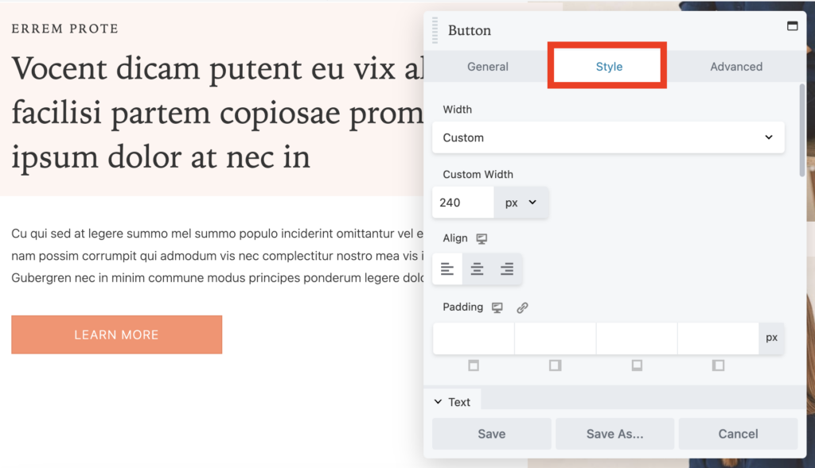Click the window view icon at panel top right
The image size is (815, 468).
793,25
